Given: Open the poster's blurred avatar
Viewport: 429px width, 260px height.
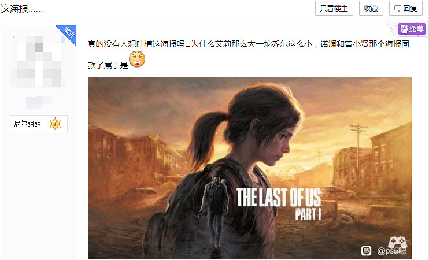Looking at the screenshot, I should click(38, 61).
